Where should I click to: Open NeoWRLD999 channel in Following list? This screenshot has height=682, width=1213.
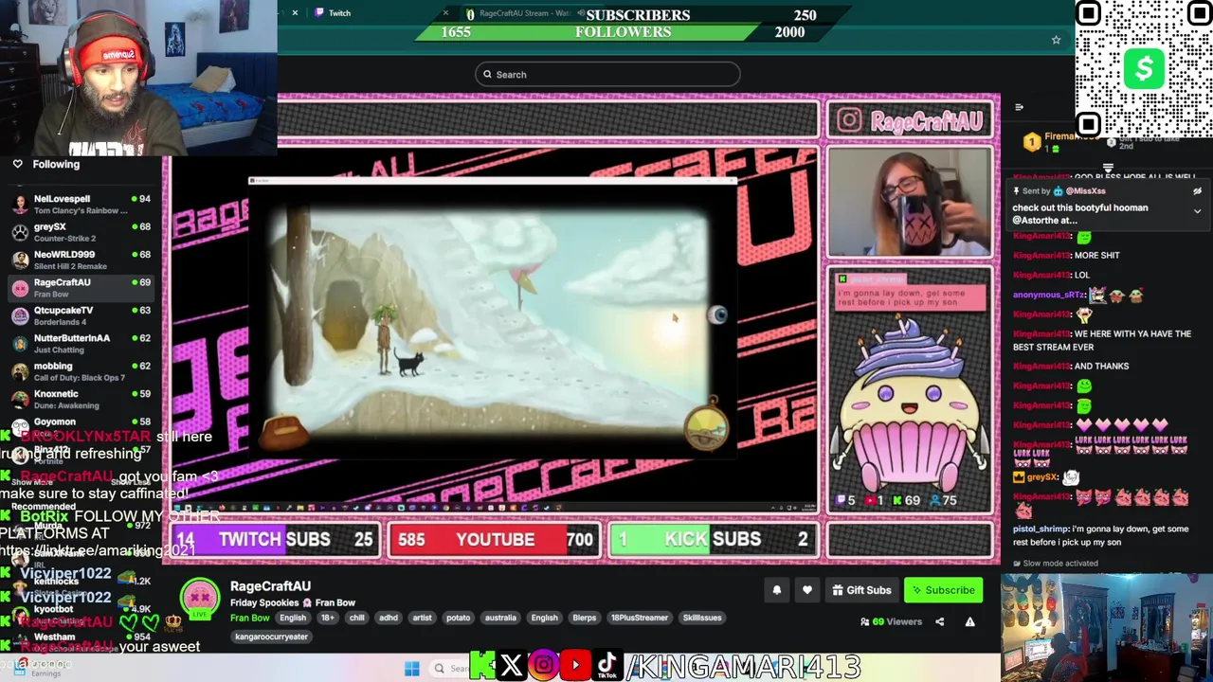pyautogui.click(x=81, y=260)
